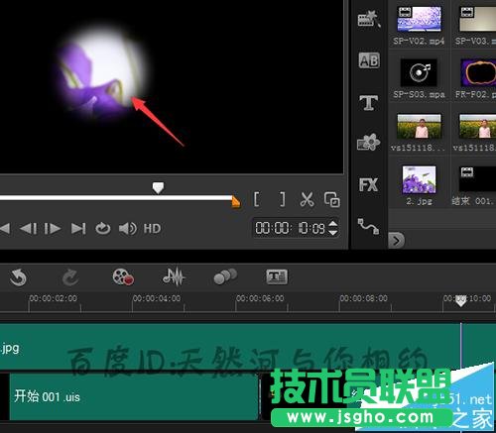The width and height of the screenshot is (496, 433).
Task: Enlarge the preview window icon
Action: pos(331,199)
